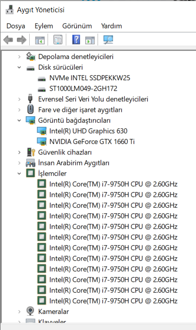Click the Forward arrow toolbar icon
196x330 pixels.
[21, 40]
